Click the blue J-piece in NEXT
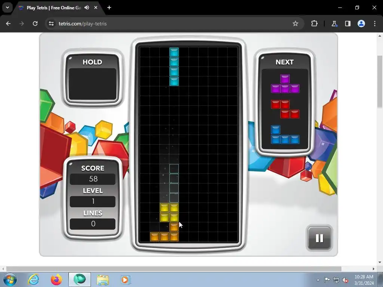This screenshot has width=383, height=287. [x=285, y=135]
